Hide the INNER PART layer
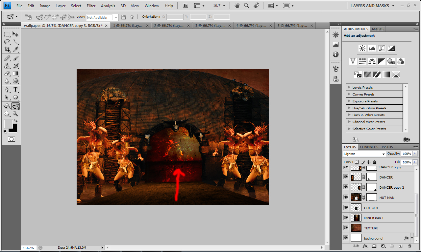Screen dimensions: 421x252 [346, 218]
